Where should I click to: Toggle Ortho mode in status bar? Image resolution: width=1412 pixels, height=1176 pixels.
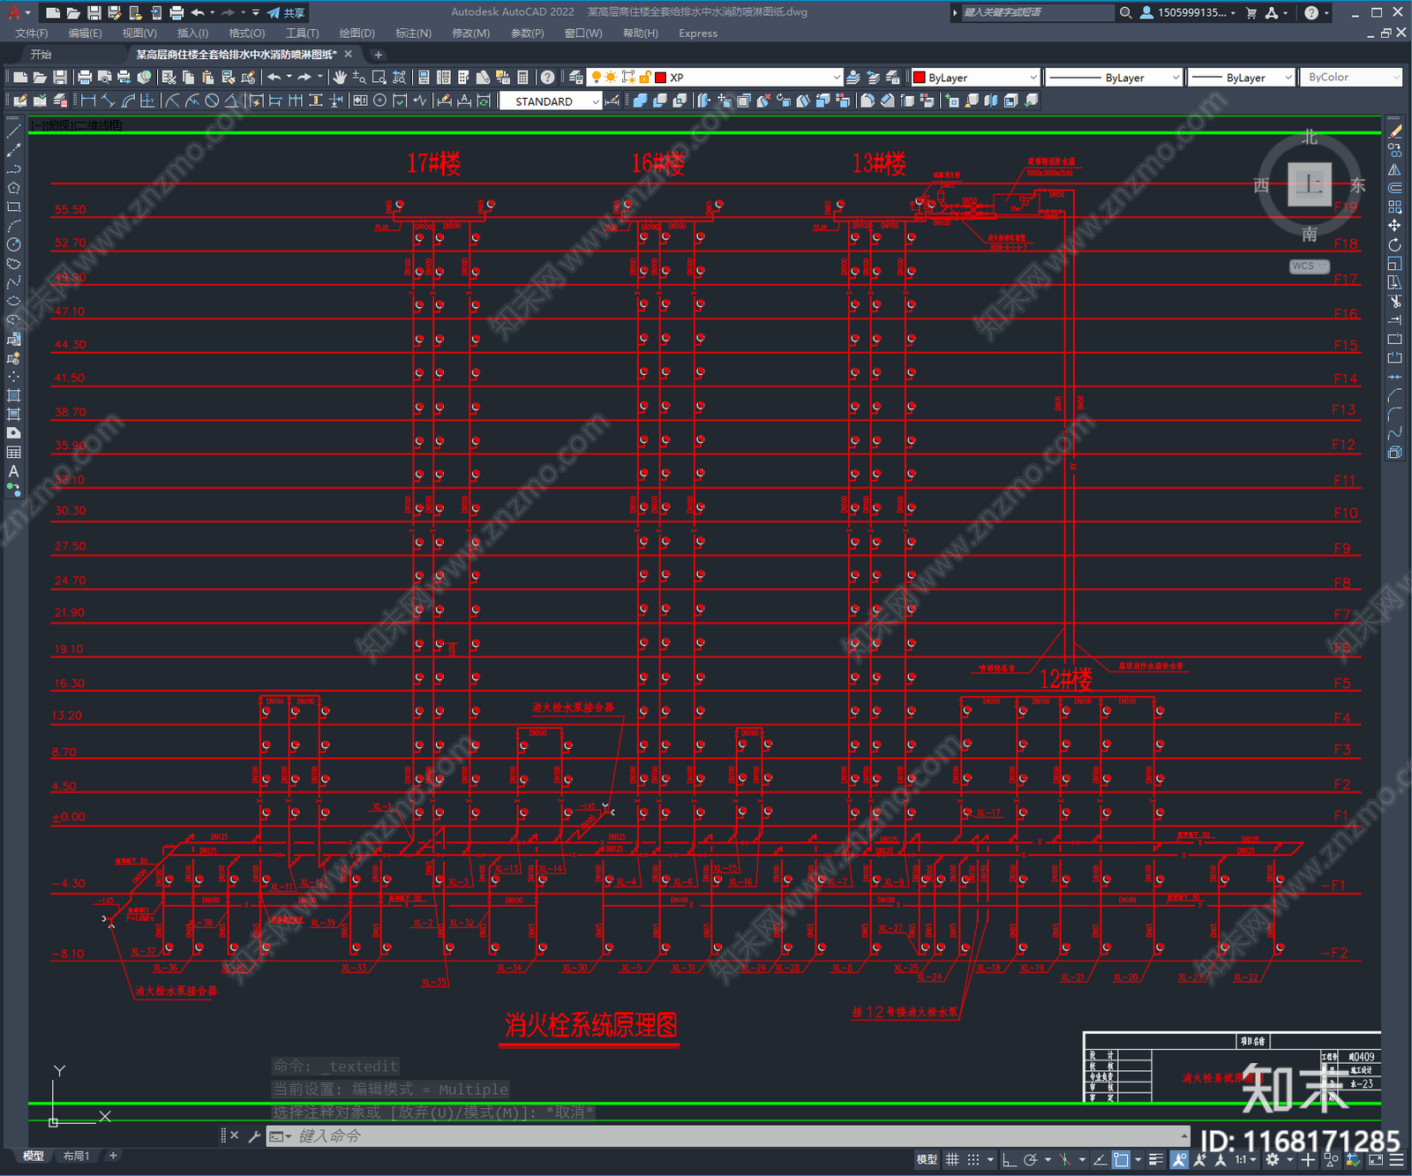click(1010, 1159)
